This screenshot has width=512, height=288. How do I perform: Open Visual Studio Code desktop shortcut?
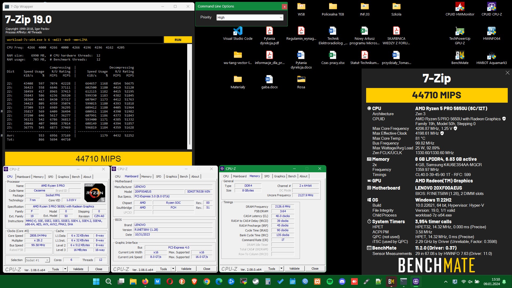pos(238,33)
